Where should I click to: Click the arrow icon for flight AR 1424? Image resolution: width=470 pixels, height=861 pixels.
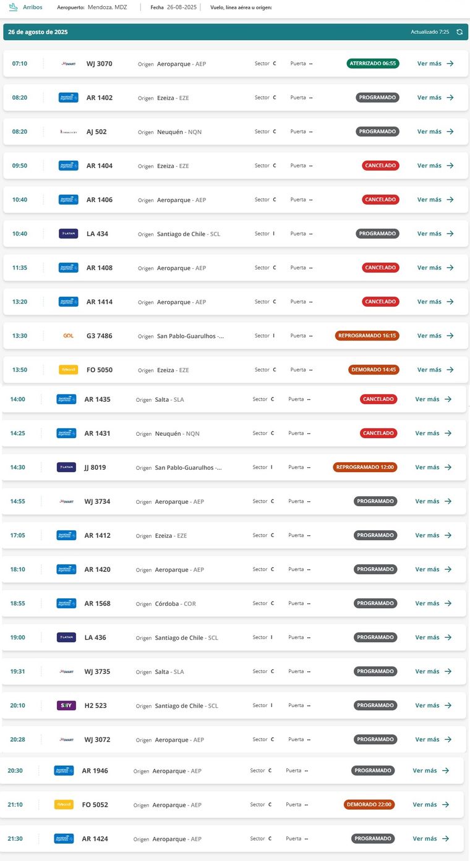pyautogui.click(x=445, y=839)
